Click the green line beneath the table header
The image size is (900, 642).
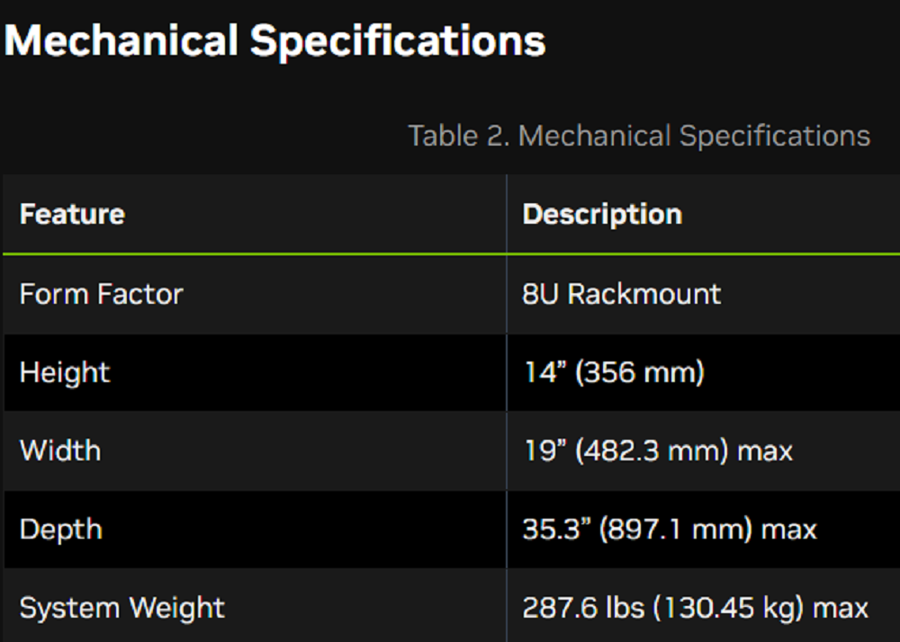tap(270, 254)
